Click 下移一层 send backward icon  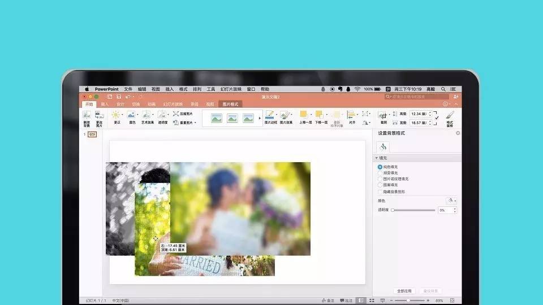319,115
